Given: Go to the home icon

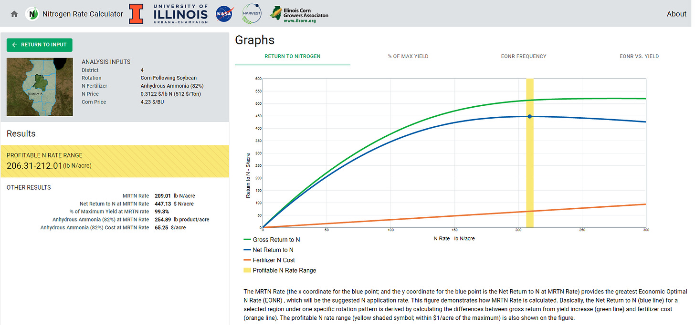Looking at the screenshot, I should (x=14, y=14).
